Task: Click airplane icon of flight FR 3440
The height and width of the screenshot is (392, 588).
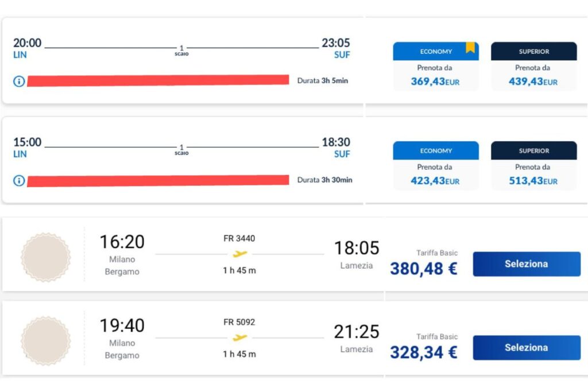Action: [239, 254]
